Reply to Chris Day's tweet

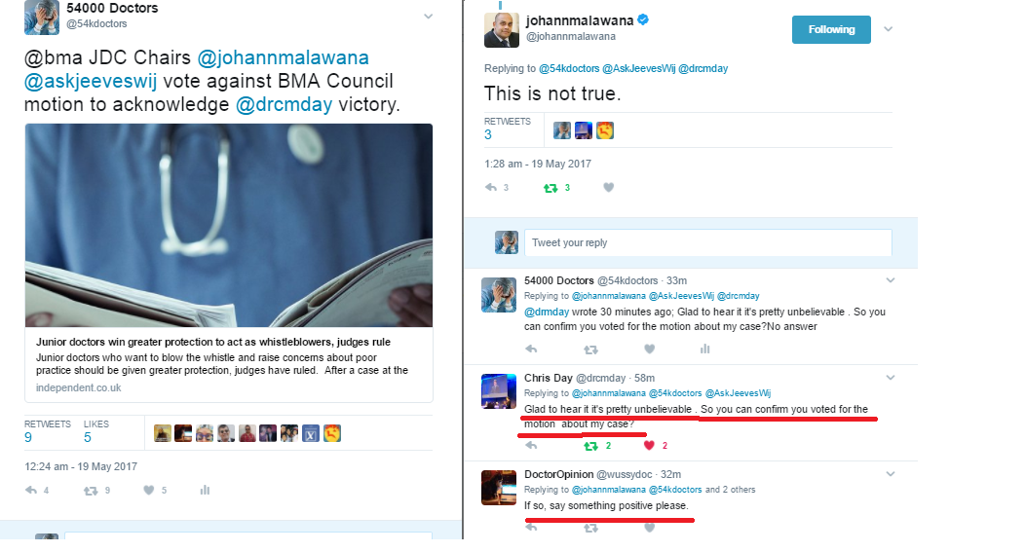pos(531,446)
